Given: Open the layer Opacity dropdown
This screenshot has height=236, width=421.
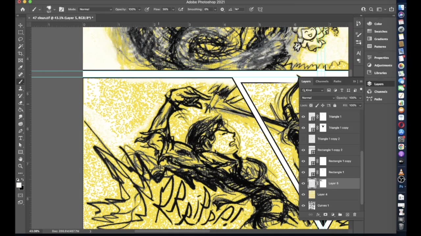Looking at the screenshot, I should click(360, 98).
